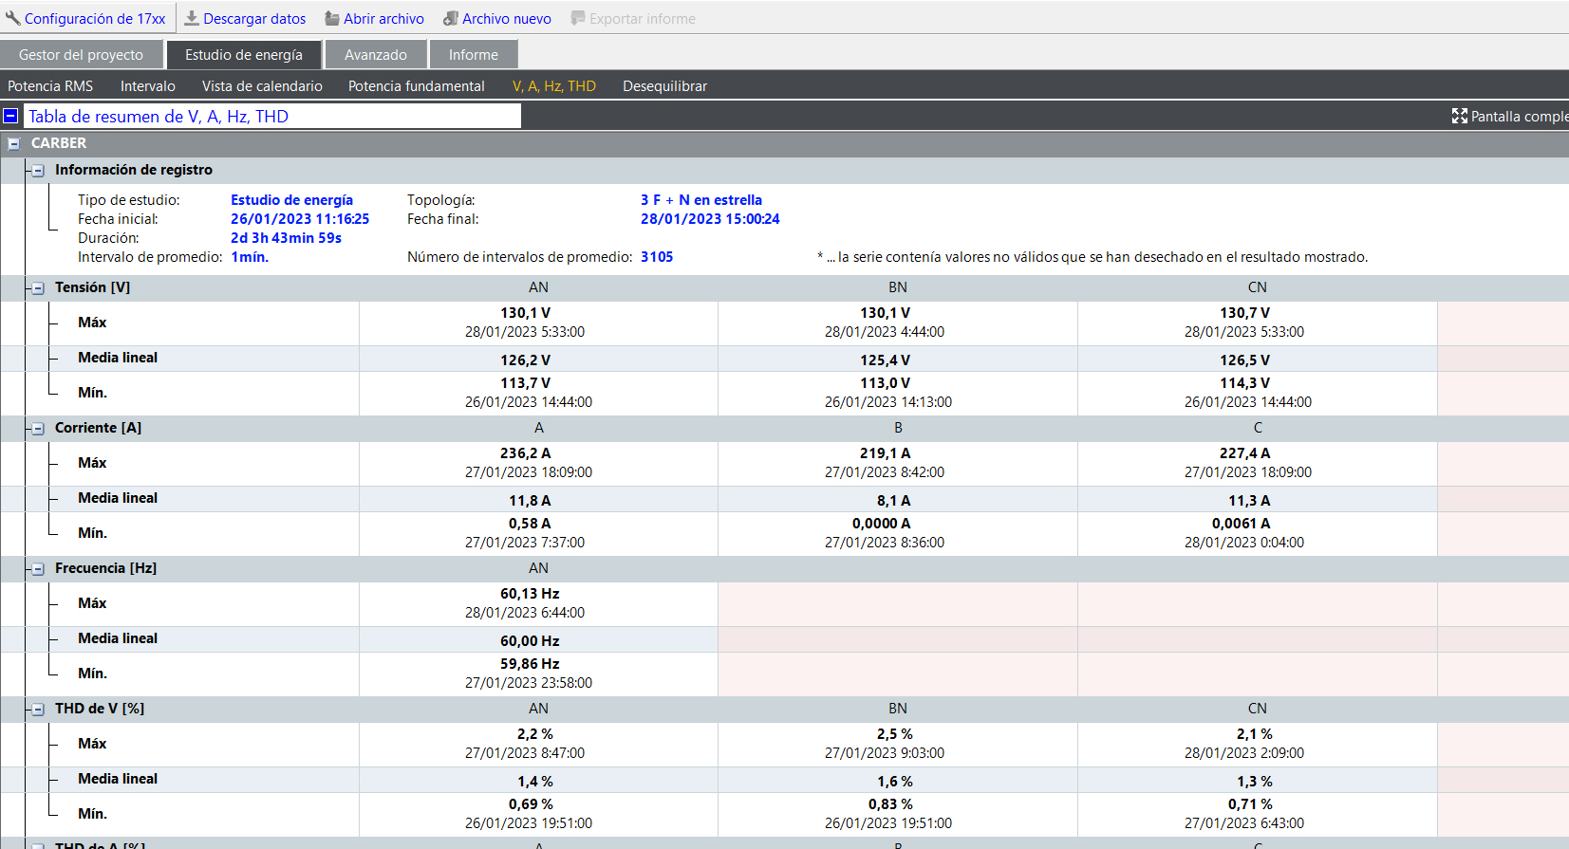Viewport: 1569px width, 849px height.
Task: Click the Abrir archivo folder icon
Action: click(x=332, y=18)
